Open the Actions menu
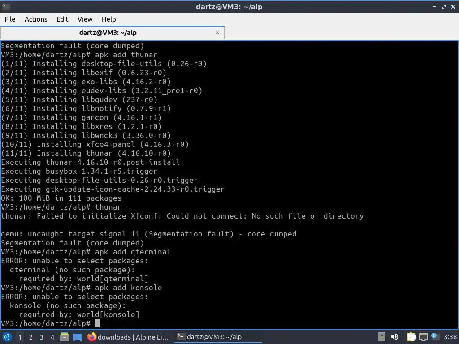 click(36, 19)
